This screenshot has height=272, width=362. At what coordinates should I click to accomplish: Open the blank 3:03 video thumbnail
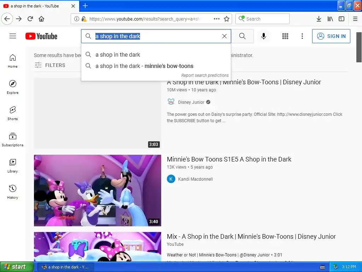point(98,113)
